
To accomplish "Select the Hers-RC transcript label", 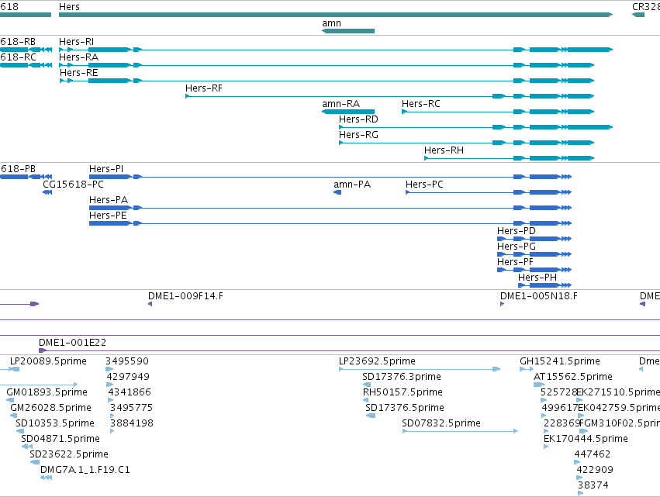I will (421, 104).
